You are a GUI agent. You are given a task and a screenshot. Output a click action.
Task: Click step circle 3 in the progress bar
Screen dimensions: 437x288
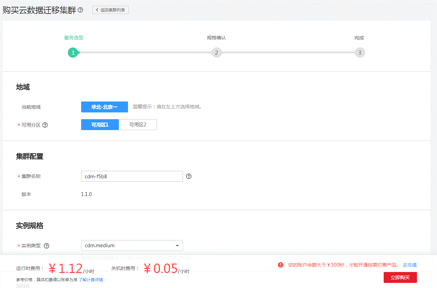(360, 52)
